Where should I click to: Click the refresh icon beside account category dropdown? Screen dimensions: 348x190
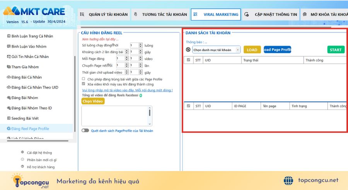point(188,50)
